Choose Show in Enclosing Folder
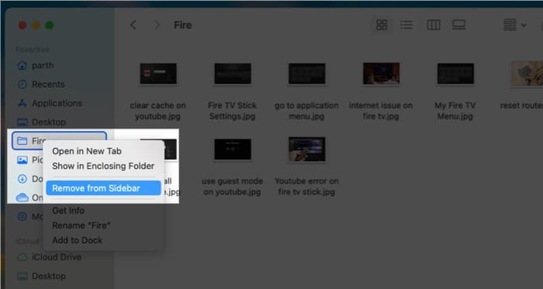Screen dimensions: 543x289 pyautogui.click(x=103, y=166)
